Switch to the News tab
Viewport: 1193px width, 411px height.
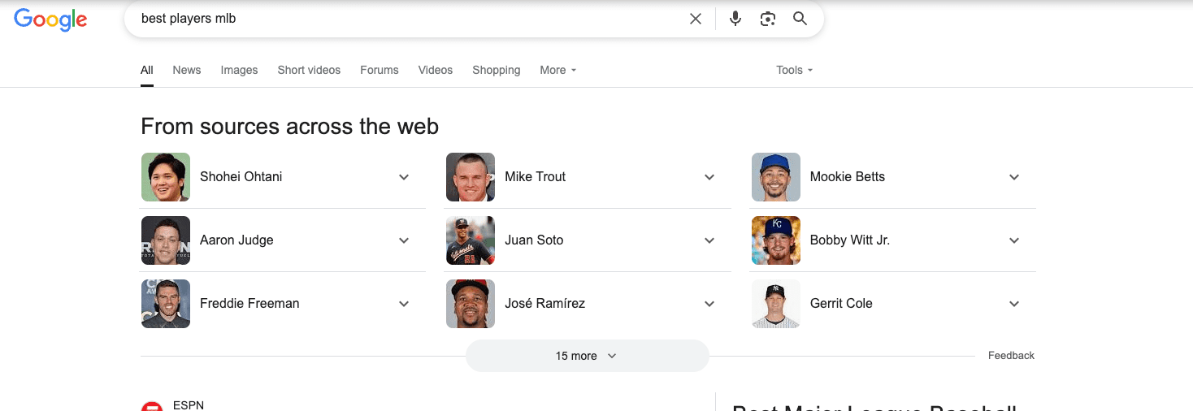coord(186,70)
